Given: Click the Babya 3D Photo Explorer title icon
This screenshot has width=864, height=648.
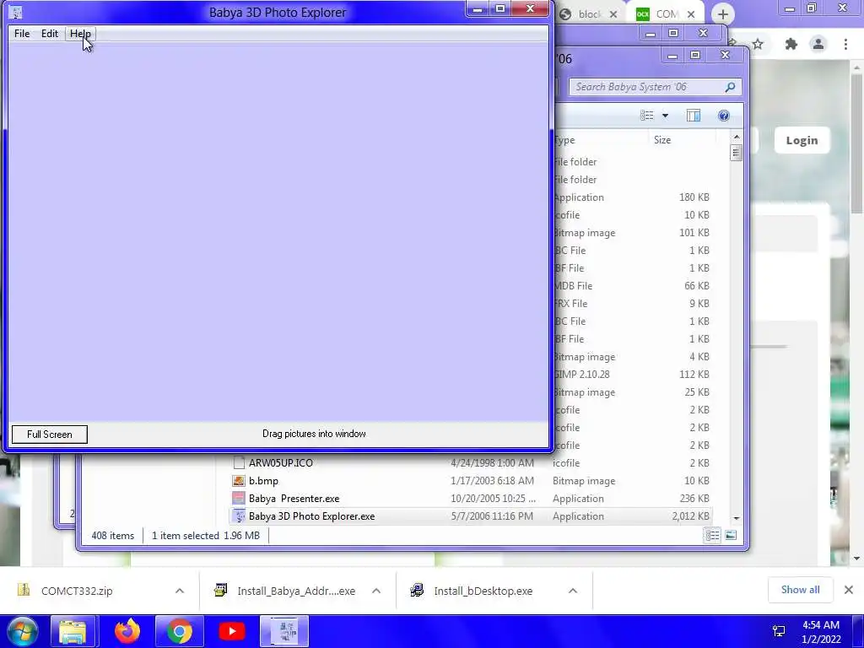Looking at the screenshot, I should tap(16, 12).
